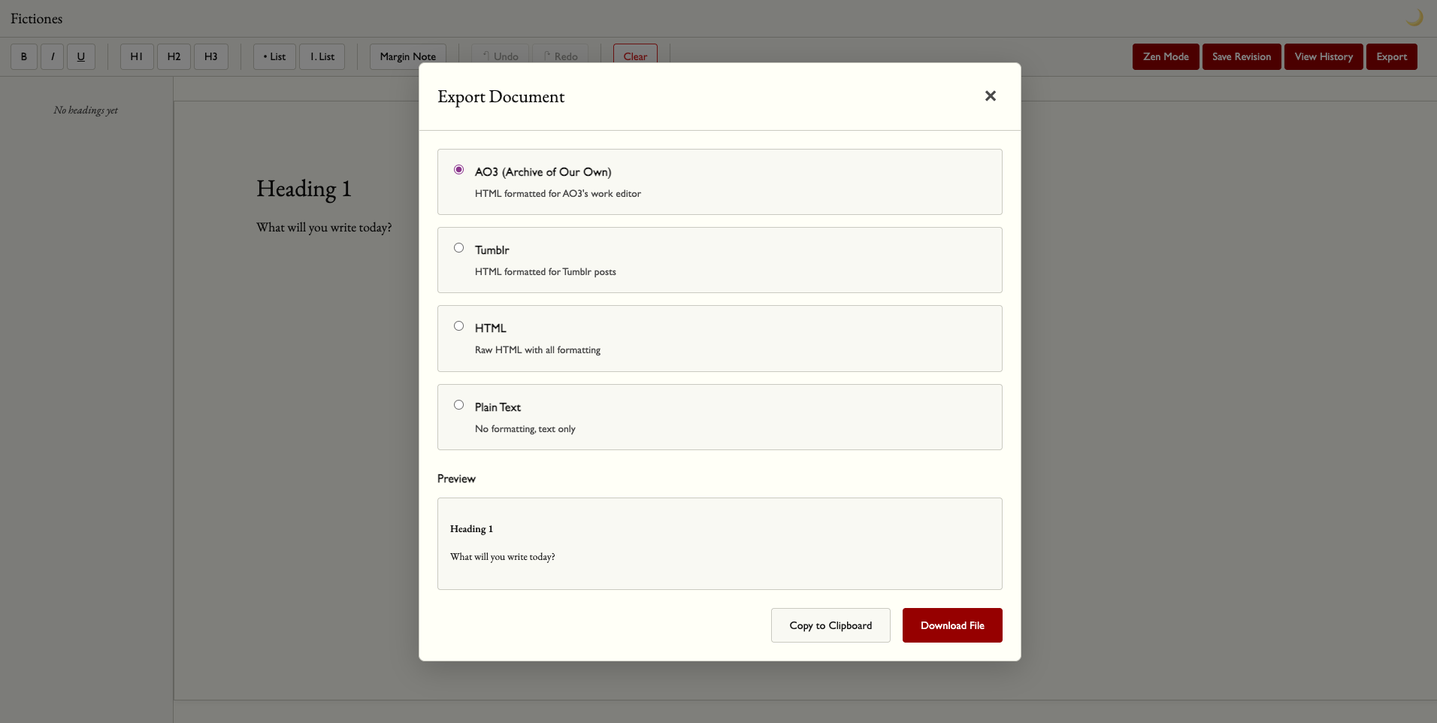This screenshot has width=1437, height=723.
Task: Click the 'HTML' option label
Action: (x=491, y=328)
